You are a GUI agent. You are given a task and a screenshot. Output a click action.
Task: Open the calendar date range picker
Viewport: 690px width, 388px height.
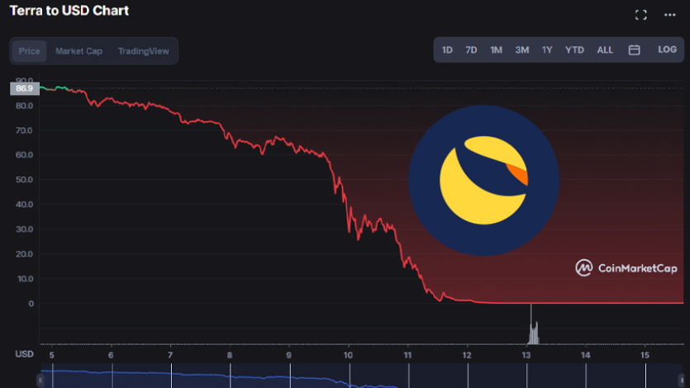pos(634,50)
